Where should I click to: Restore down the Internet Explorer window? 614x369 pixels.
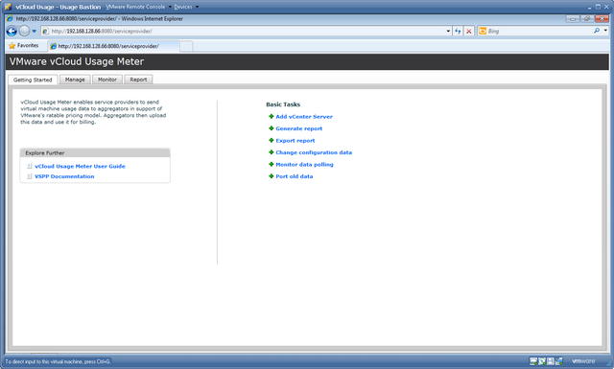click(x=587, y=18)
